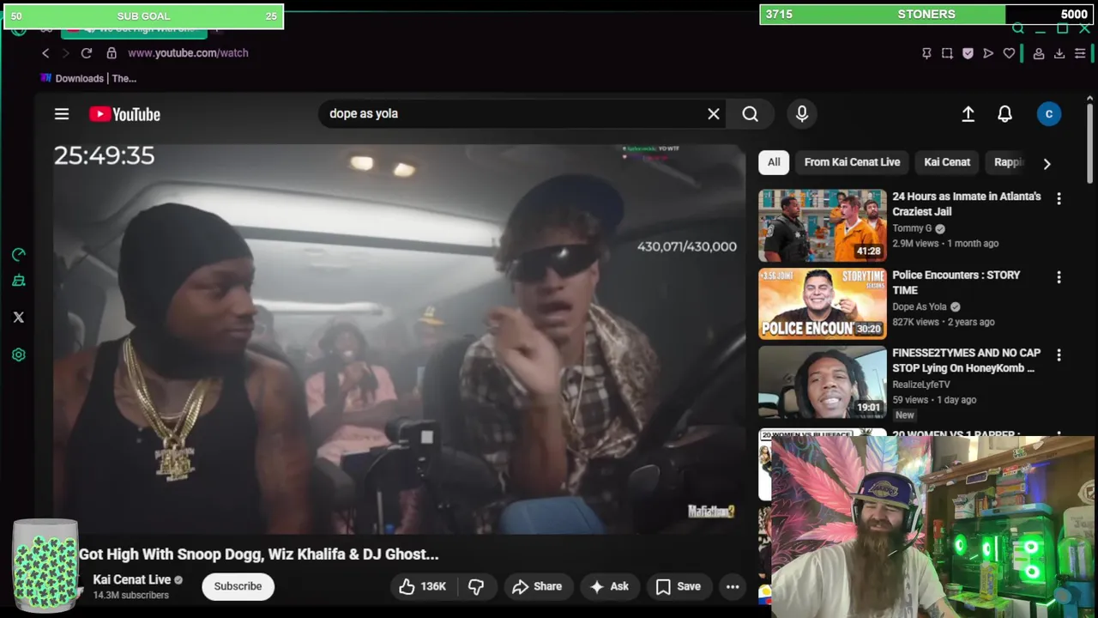Screen dimensions: 1098x618
Task: Open the browser profile icon
Action: tap(1038, 53)
